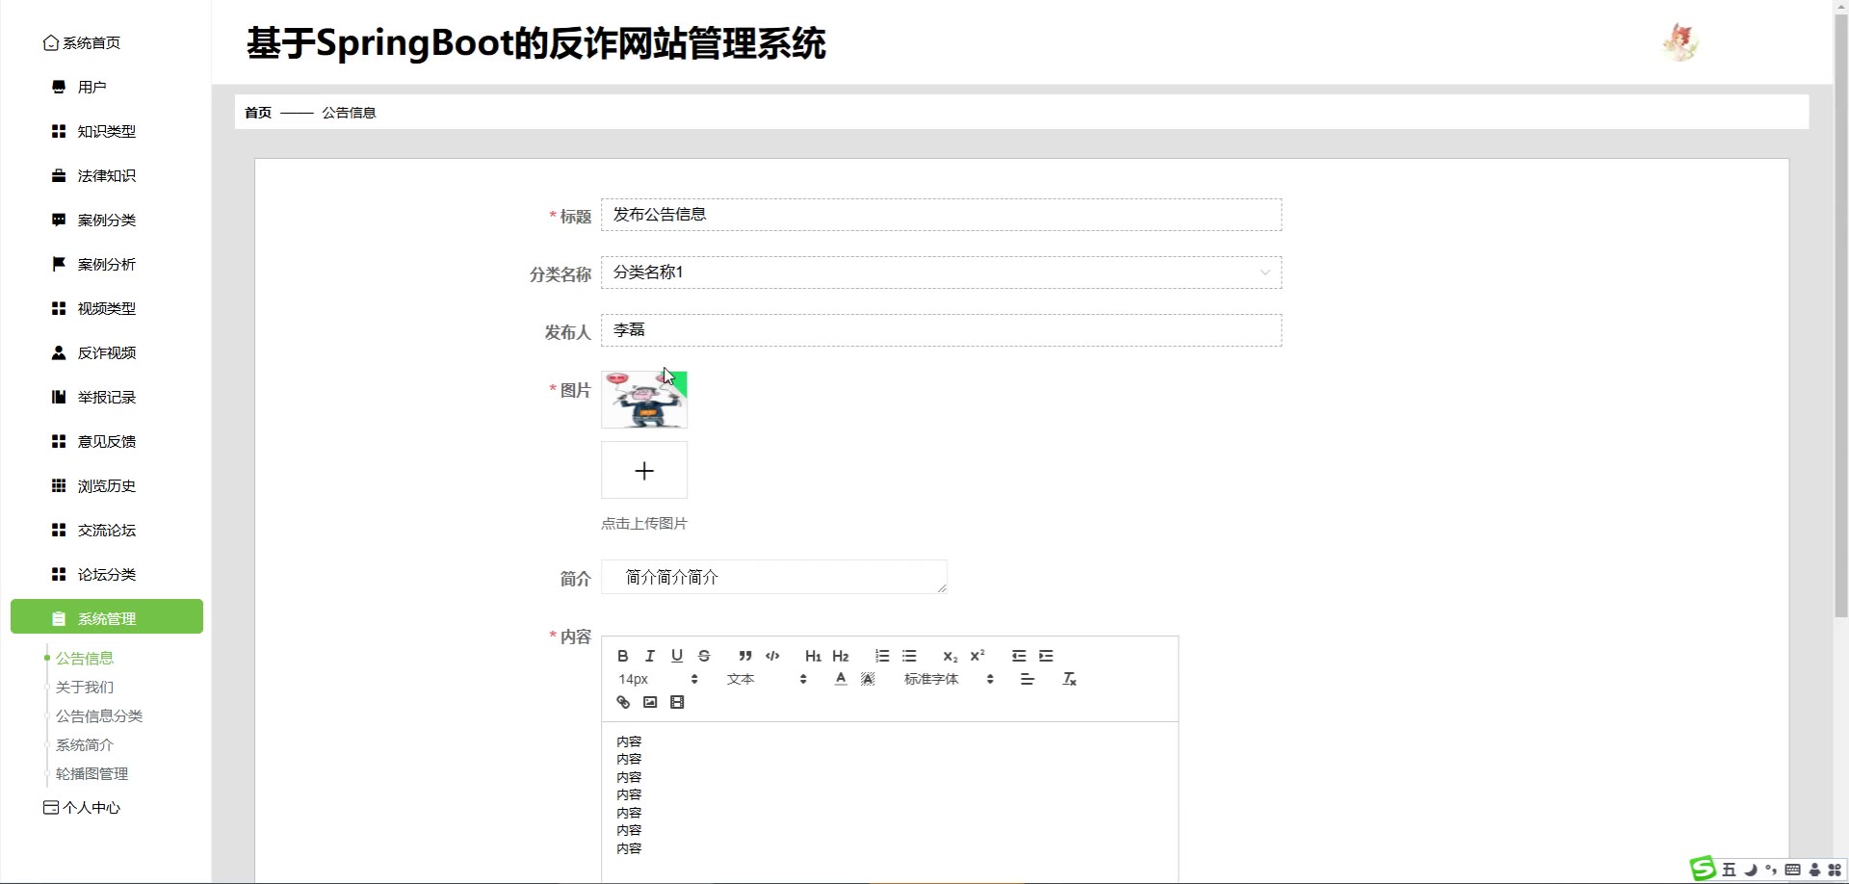
Task: Select 轮播图管理 submenu item
Action: (x=91, y=773)
